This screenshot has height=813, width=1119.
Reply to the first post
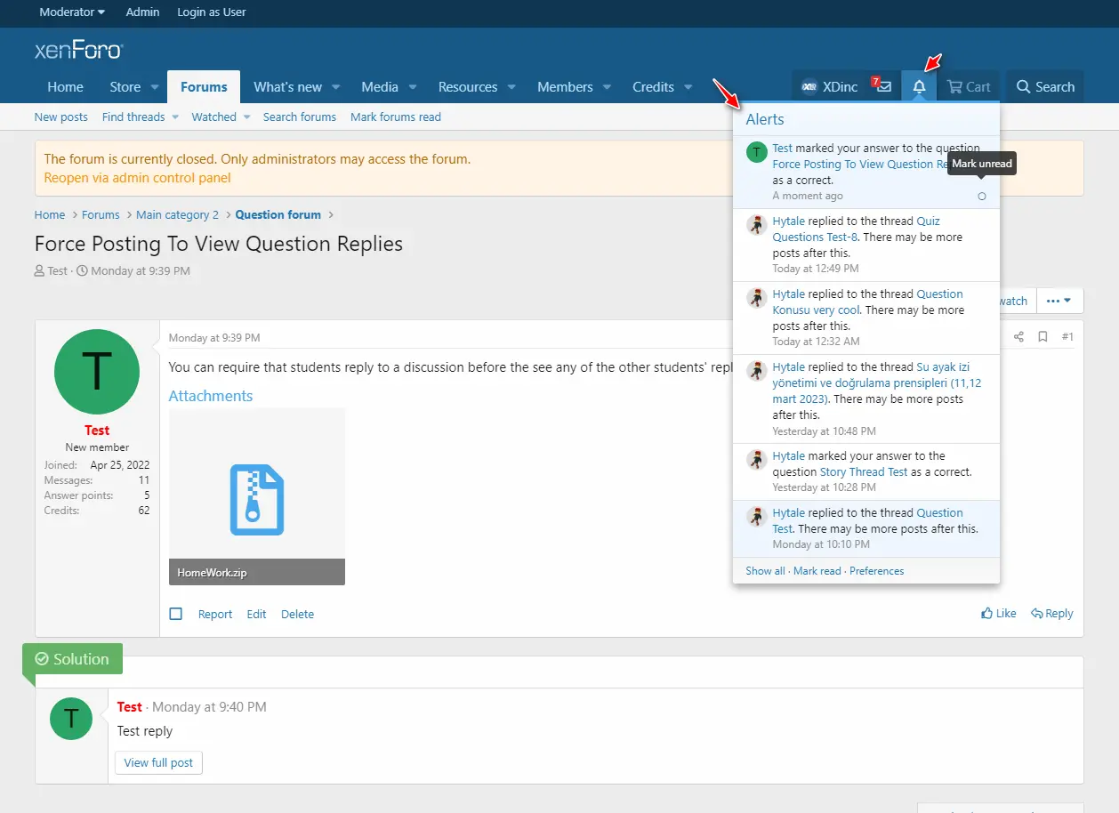click(1051, 614)
